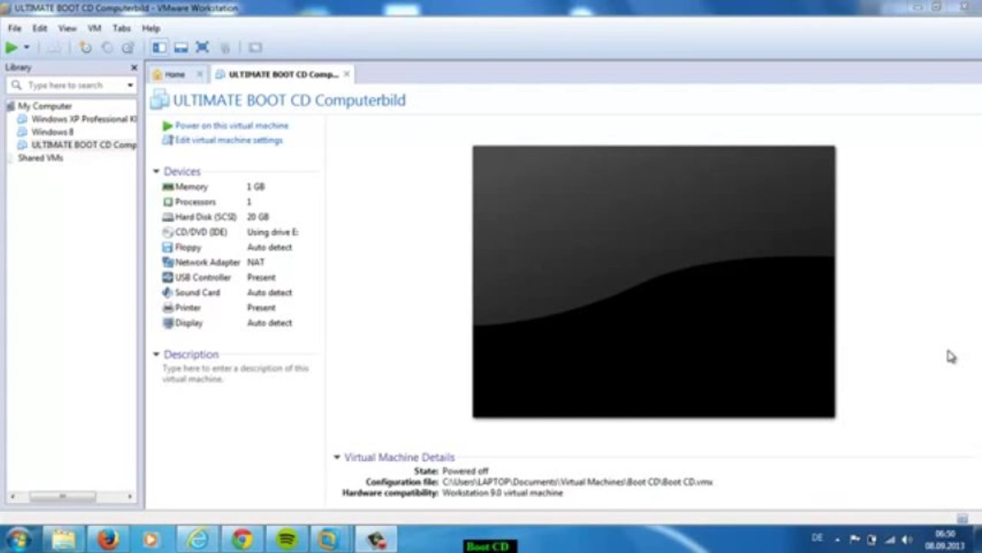Click the Hard Disk (SCSI) device icon
Image resolution: width=982 pixels, height=553 pixels.
point(168,217)
